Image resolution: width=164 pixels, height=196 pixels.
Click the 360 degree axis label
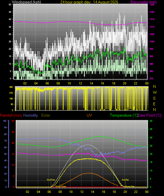point(11,87)
